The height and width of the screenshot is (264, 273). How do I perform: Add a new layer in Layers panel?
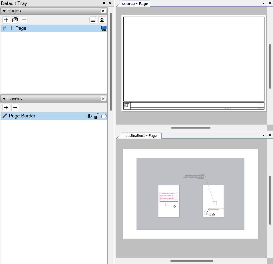tap(6, 108)
